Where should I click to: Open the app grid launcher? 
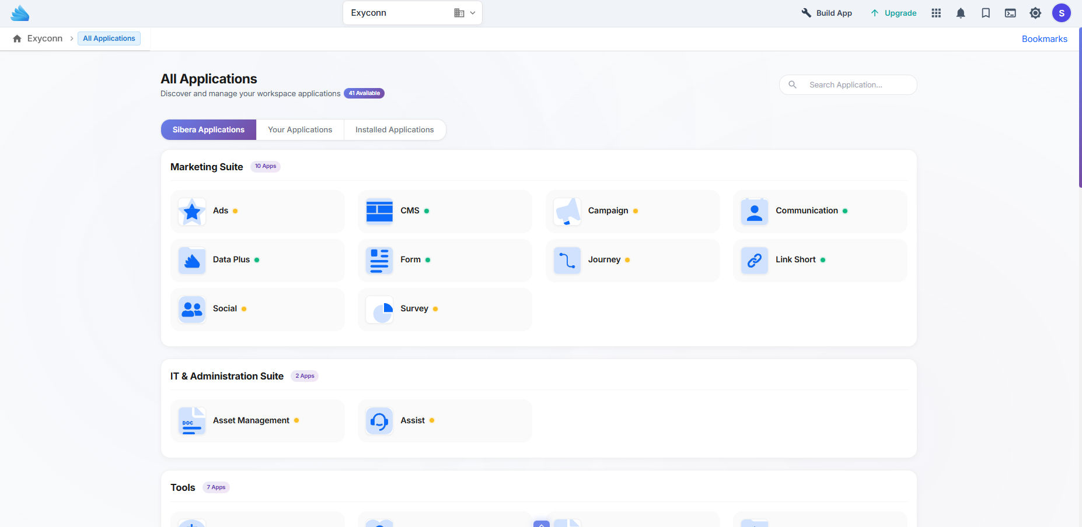936,12
